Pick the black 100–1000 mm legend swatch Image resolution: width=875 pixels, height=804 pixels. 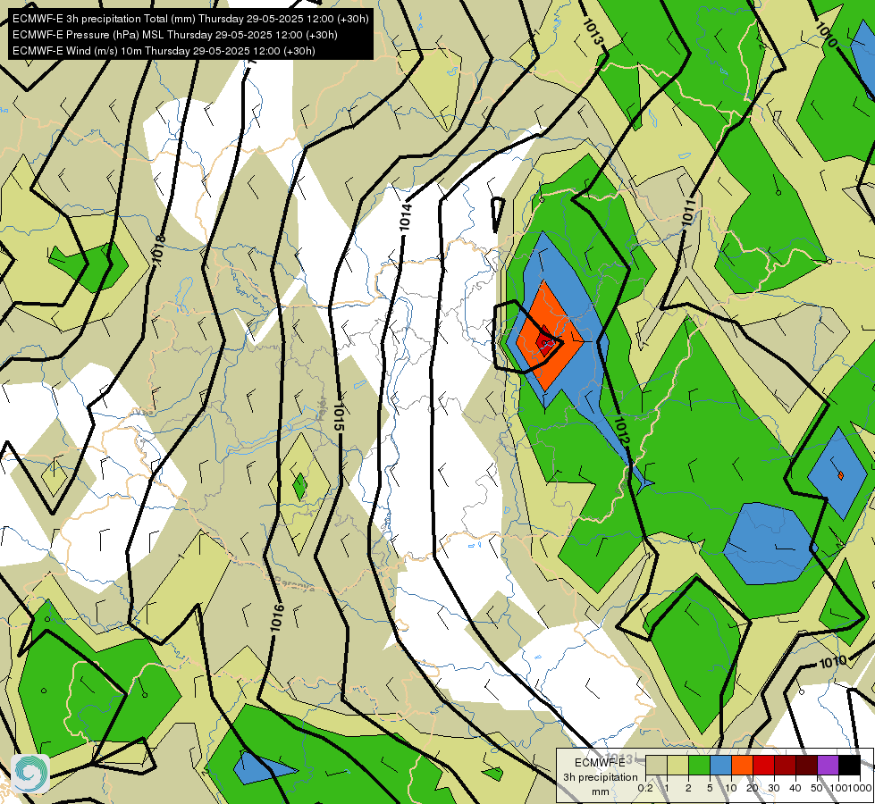[849, 766]
